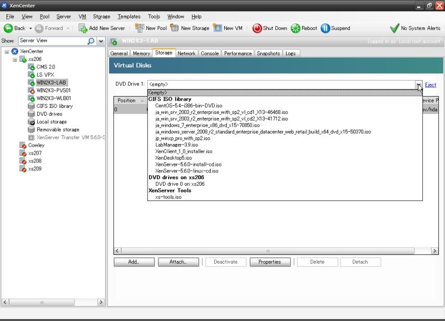Choose xs-tools.iso from the list
This screenshot has width=445, height=321.
169,197
